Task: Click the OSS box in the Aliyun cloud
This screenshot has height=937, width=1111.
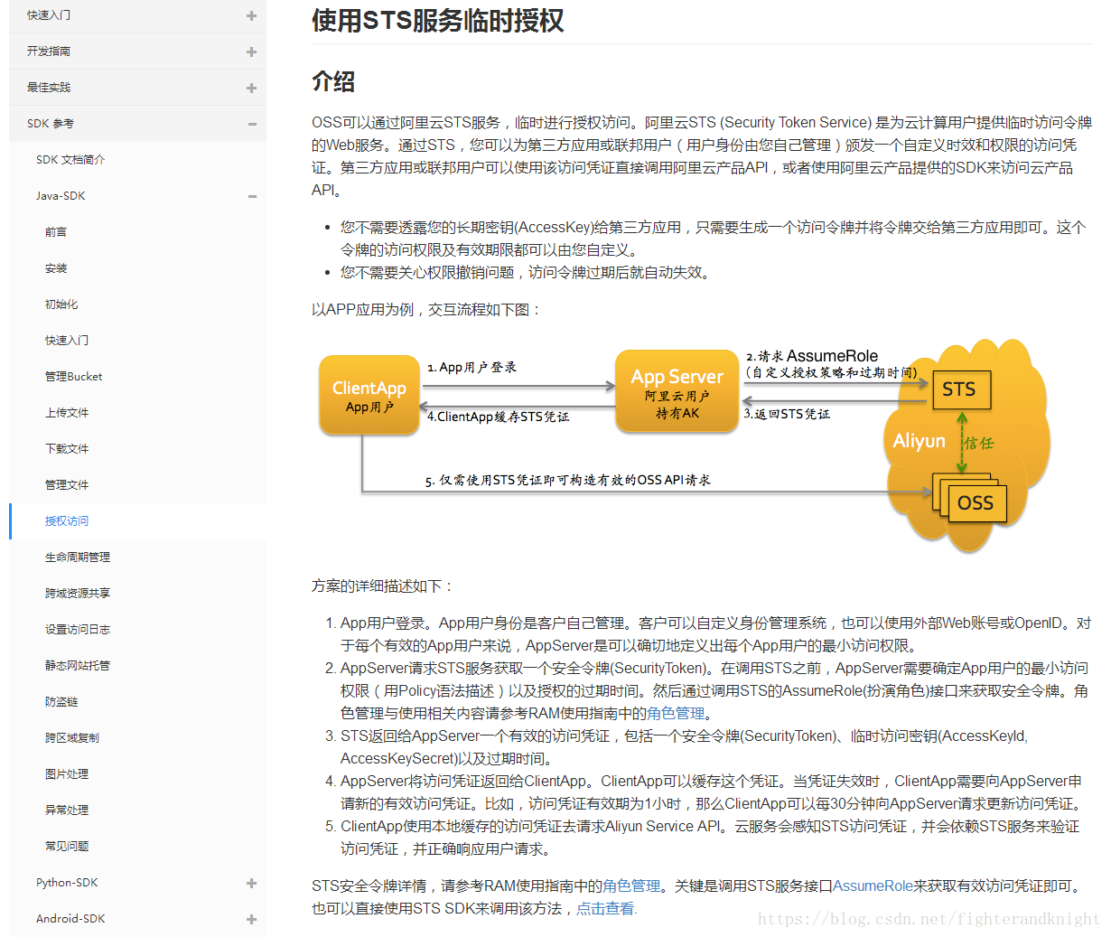Action: [x=976, y=502]
